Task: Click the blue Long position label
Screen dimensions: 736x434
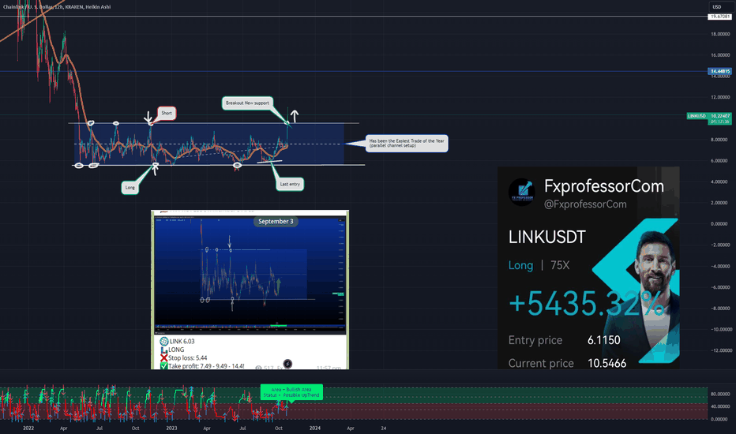Action: (x=520, y=266)
